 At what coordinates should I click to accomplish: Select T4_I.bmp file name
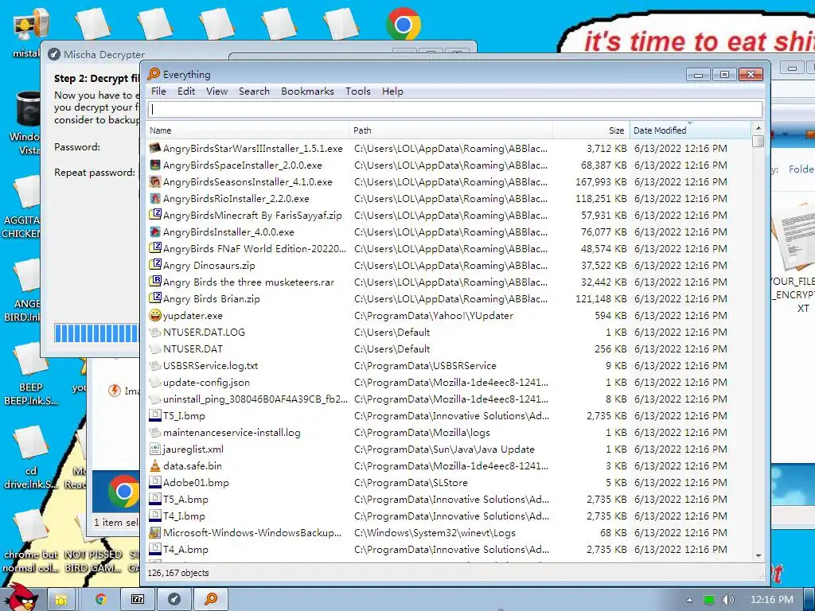[x=184, y=516]
